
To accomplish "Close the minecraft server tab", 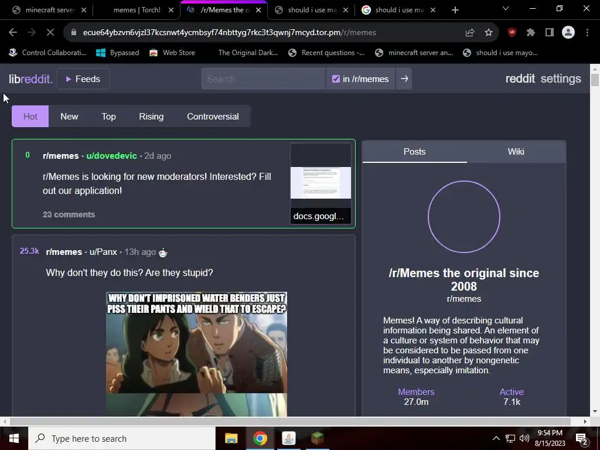I will (x=84, y=10).
